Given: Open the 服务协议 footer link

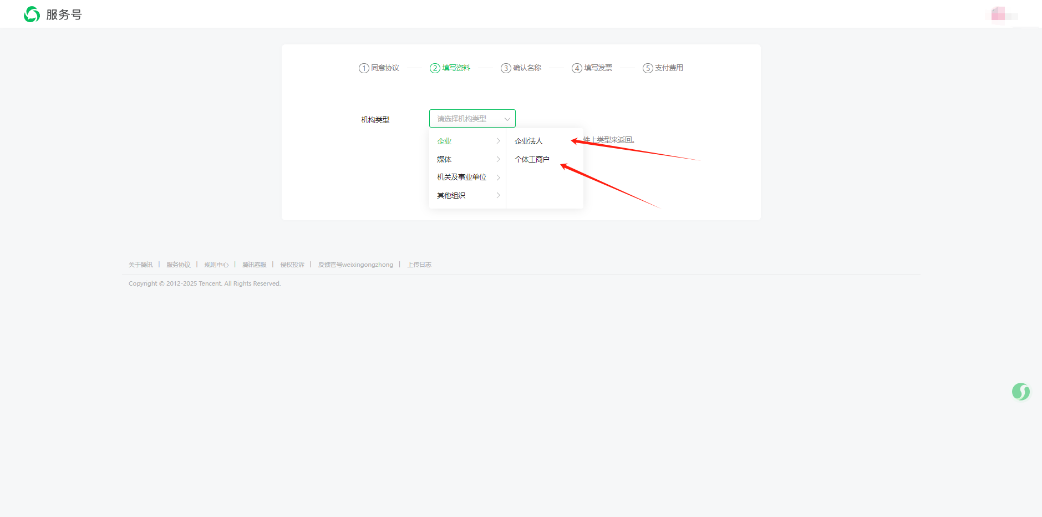Looking at the screenshot, I should coord(179,265).
